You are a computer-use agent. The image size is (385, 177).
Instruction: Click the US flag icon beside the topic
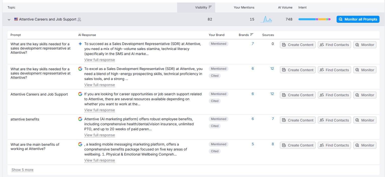(x=16, y=19)
